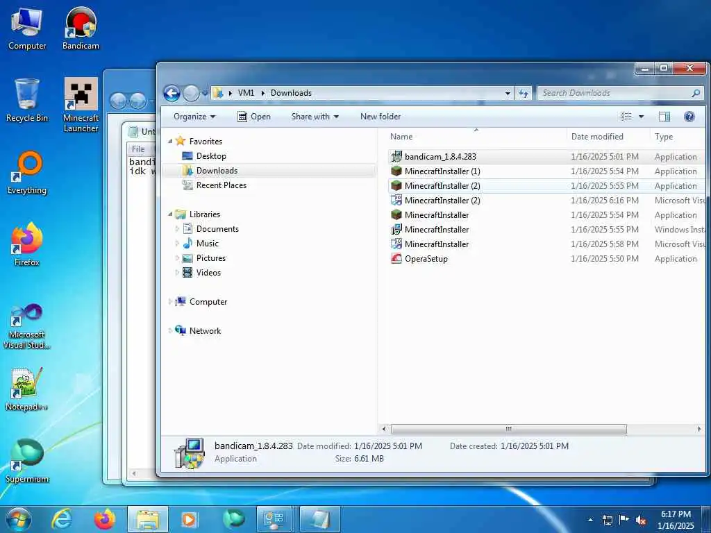Expand the Network tree node
711x533 pixels.
coord(170,331)
